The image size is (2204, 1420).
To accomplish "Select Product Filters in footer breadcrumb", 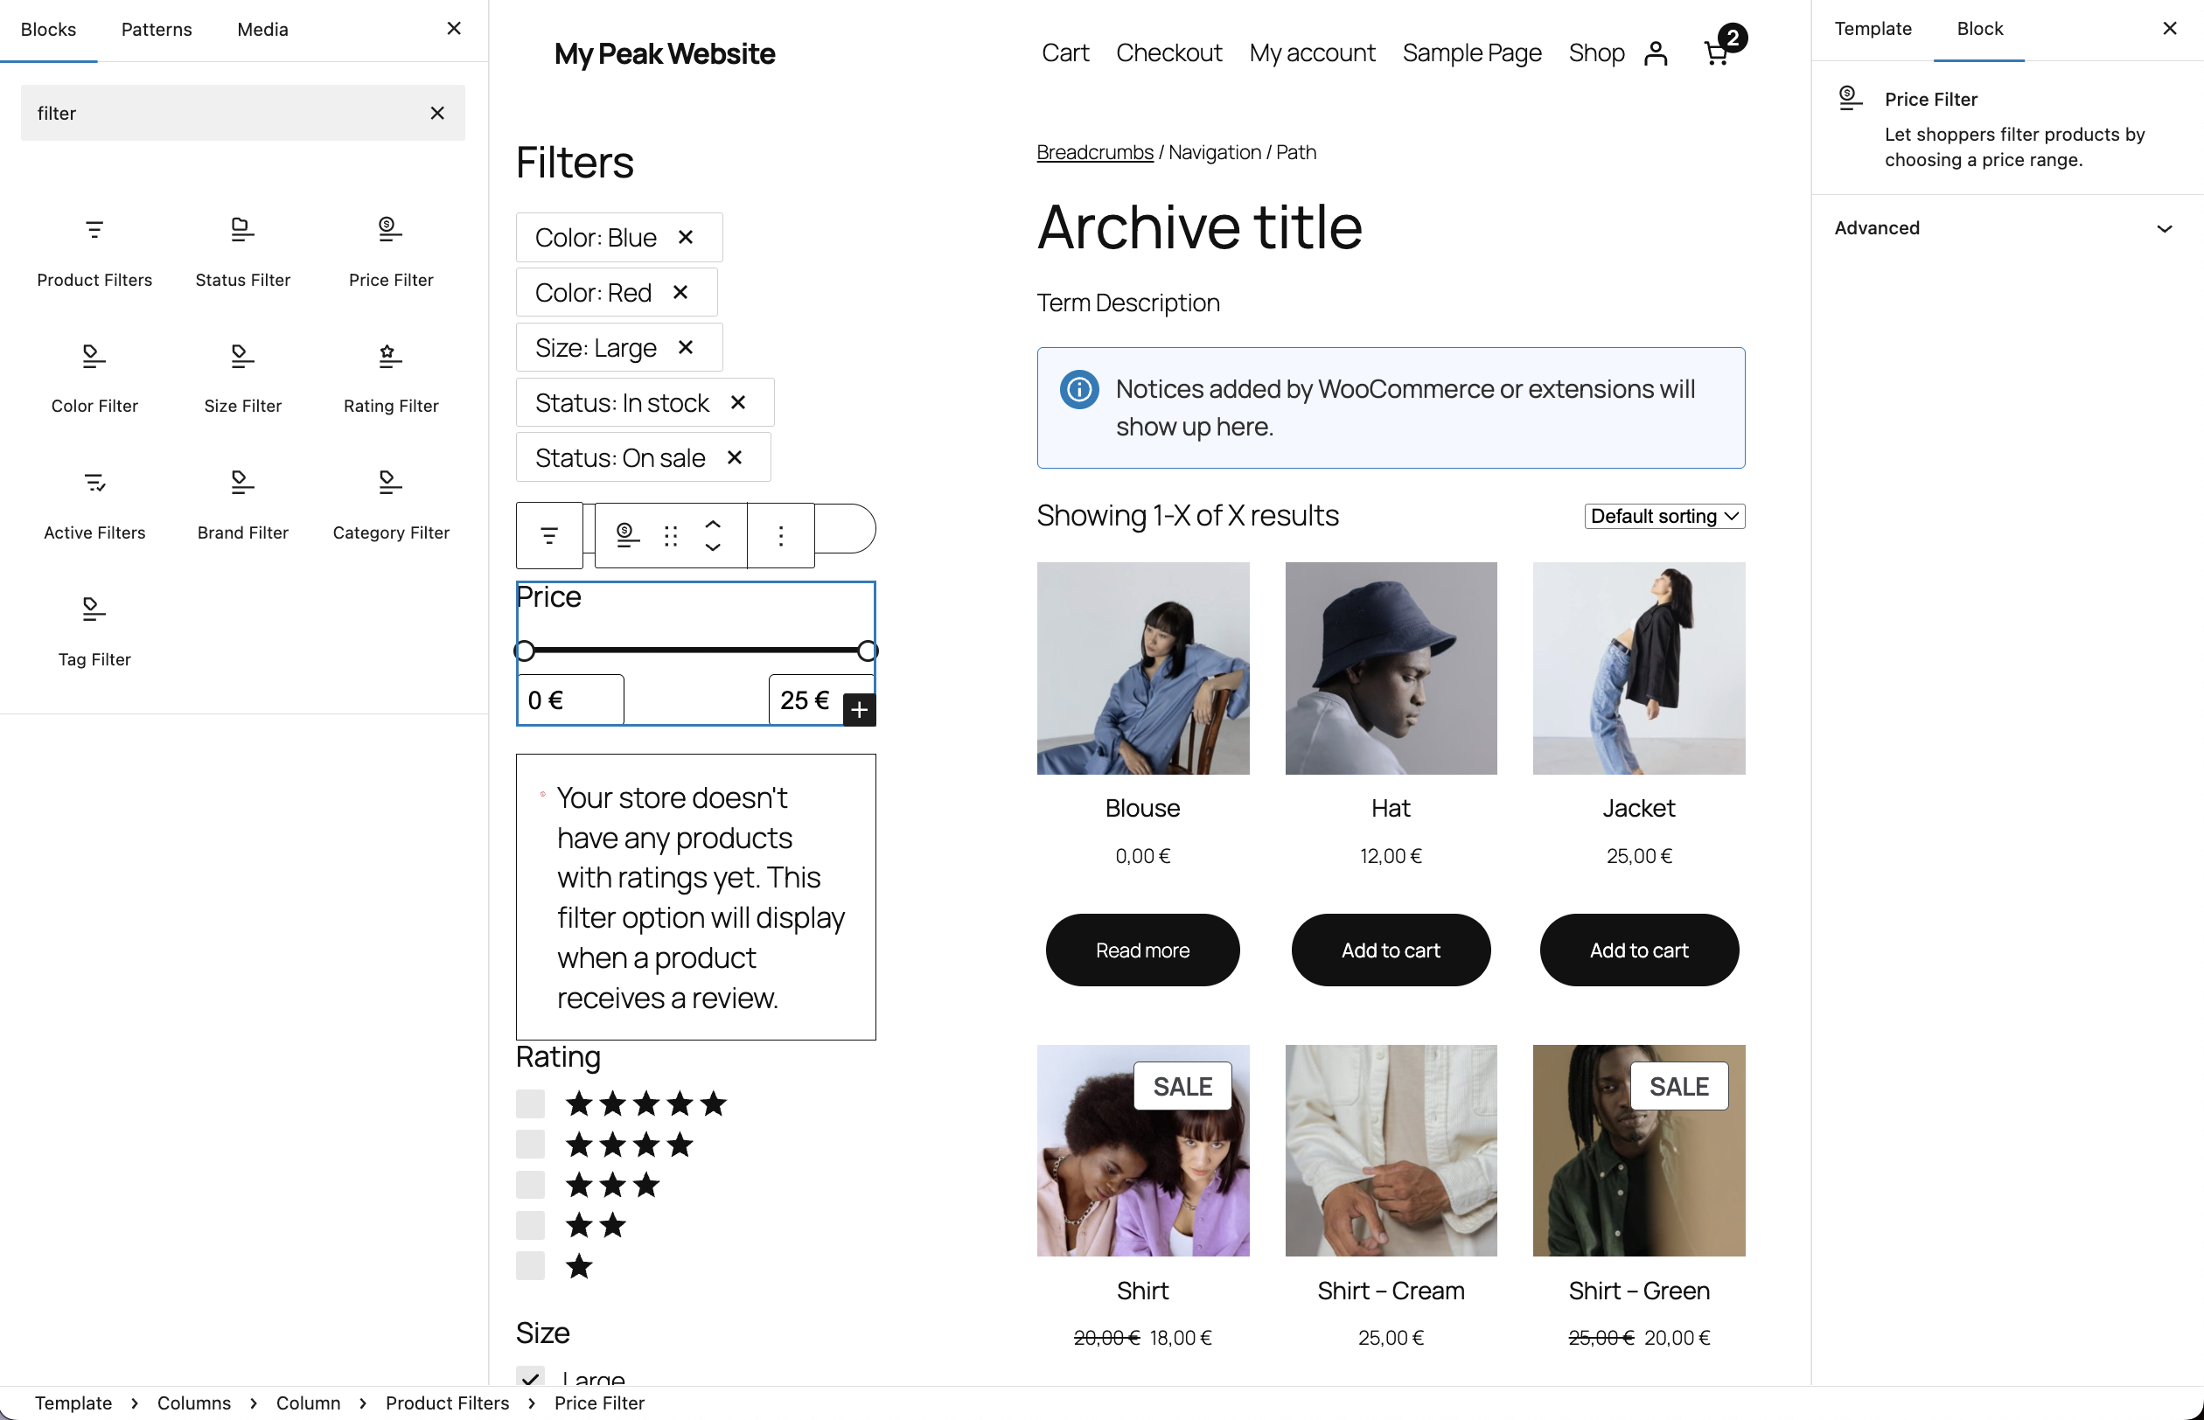I will click(x=447, y=1403).
